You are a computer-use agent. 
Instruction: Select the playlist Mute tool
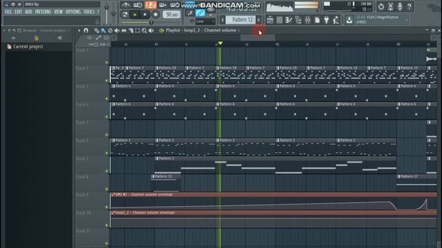point(117,30)
